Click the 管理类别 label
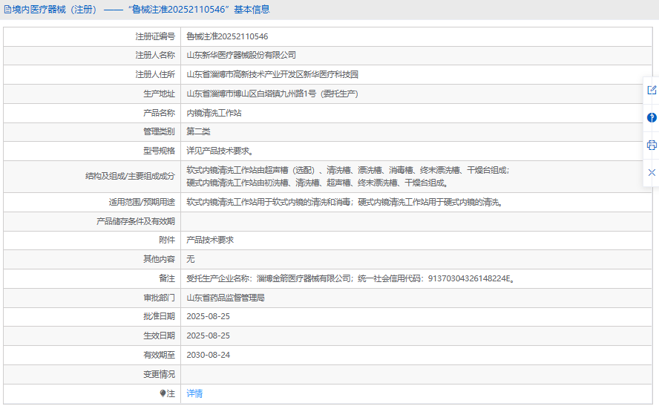 pyautogui.click(x=160, y=131)
